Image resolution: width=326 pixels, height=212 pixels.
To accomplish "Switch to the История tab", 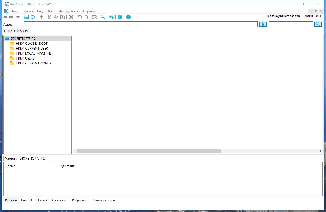I will 11,200.
